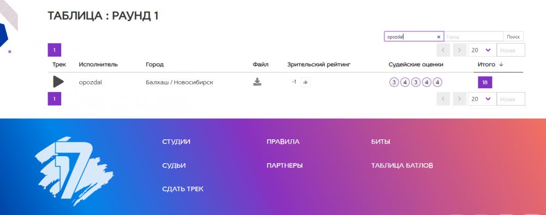Select page 1 below the table
Image resolution: width=546 pixels, height=215 pixels.
coord(54,99)
